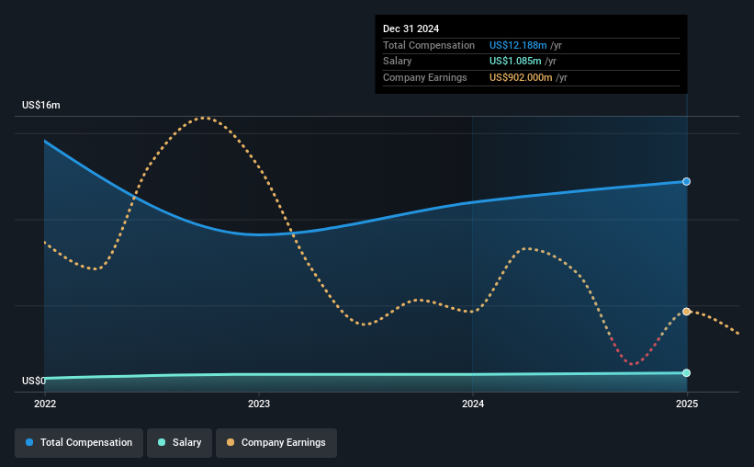Image resolution: width=754 pixels, height=467 pixels.
Task: Toggle the Company Earnings legend button
Action: click(276, 442)
